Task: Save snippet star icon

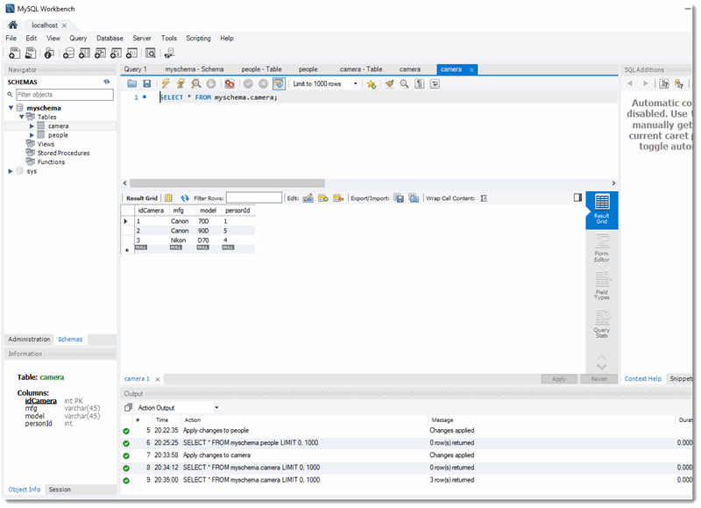Action: pos(371,83)
